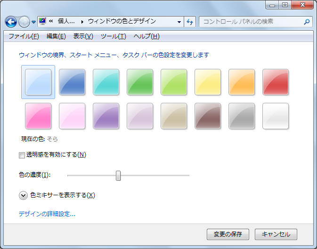
Task: Select the white frost color swatch
Action: (x=276, y=116)
